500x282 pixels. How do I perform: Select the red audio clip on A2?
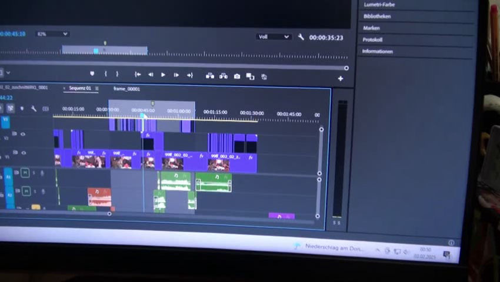tap(99, 197)
